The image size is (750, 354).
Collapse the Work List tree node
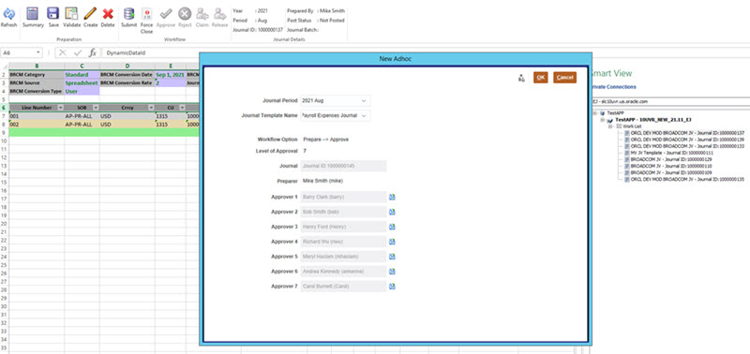tap(610, 126)
